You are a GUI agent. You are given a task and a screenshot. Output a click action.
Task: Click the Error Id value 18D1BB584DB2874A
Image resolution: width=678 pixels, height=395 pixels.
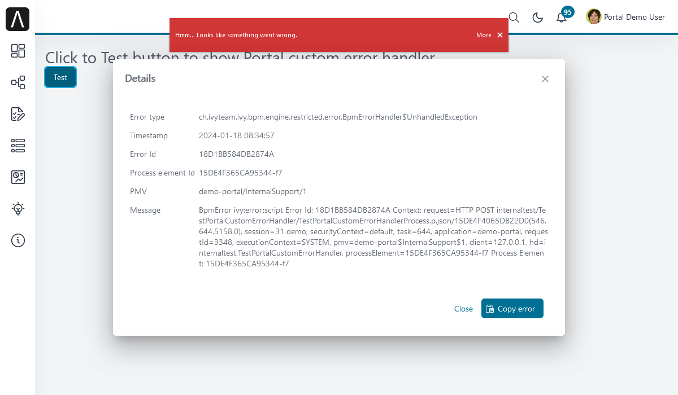[x=236, y=154]
